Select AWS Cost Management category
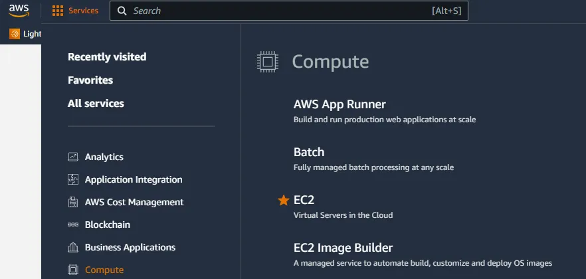586x279 pixels. tap(134, 202)
